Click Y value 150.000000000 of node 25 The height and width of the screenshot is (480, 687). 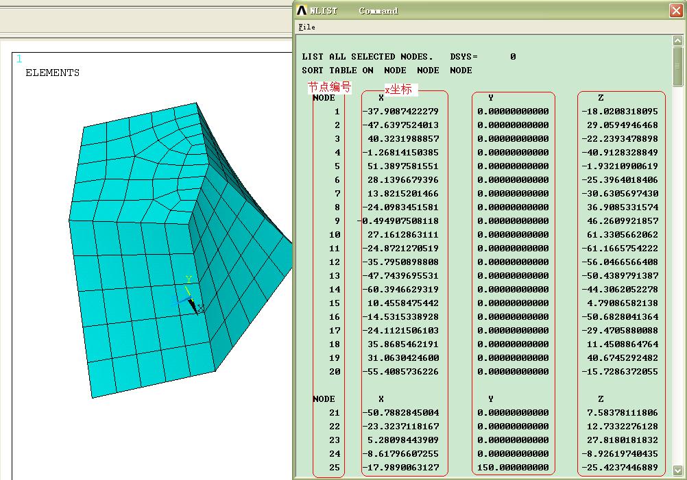pyautogui.click(x=513, y=468)
